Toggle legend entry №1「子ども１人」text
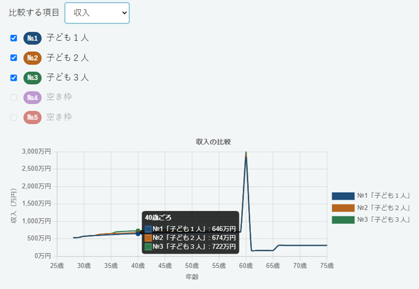Image resolution: width=419 pixels, height=289 pixels. [384, 196]
